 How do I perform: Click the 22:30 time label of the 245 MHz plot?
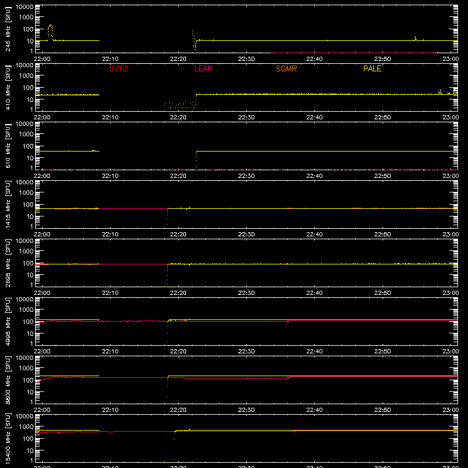(246, 59)
